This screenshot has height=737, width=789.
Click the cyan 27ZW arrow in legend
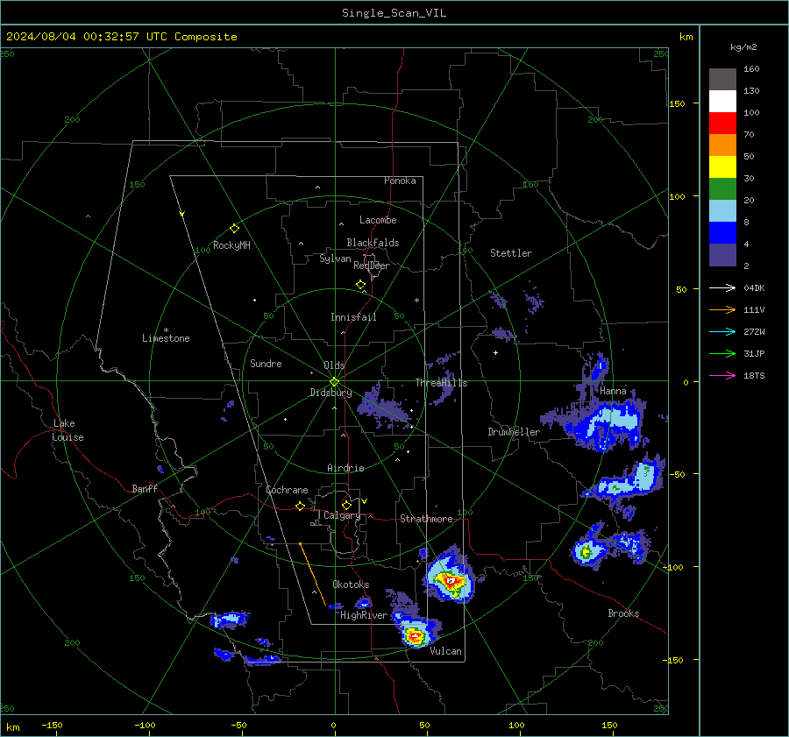722,332
